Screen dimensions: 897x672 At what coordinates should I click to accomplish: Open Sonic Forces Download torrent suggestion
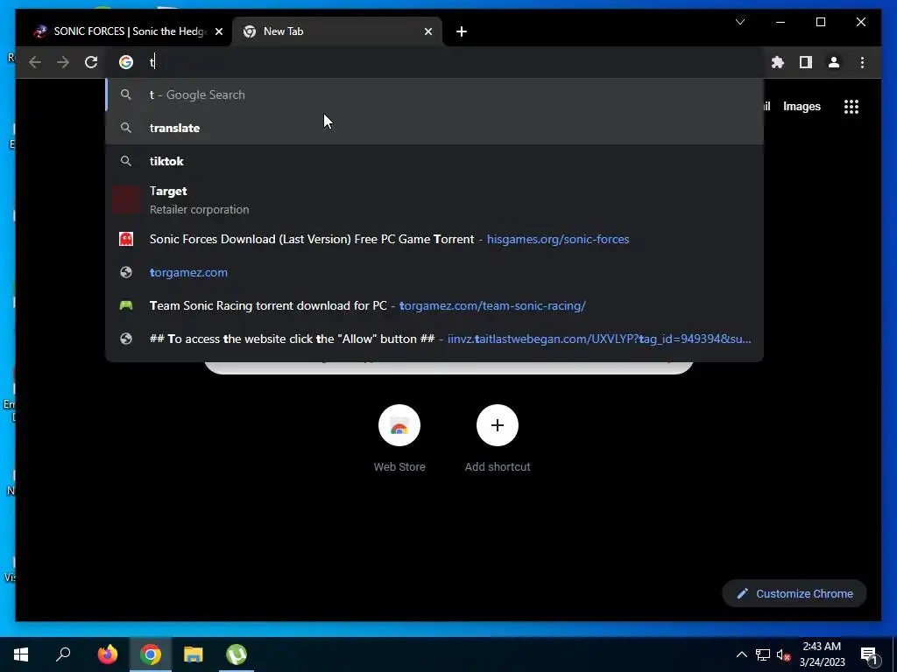tap(434, 239)
